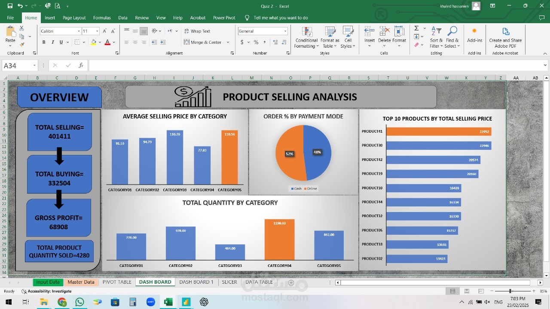This screenshot has width=550, height=309.
Task: Switch to the Power Pivot ribbon tab
Action: (224, 18)
